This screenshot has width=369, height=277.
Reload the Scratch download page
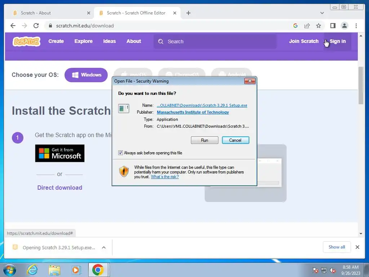tap(36, 26)
